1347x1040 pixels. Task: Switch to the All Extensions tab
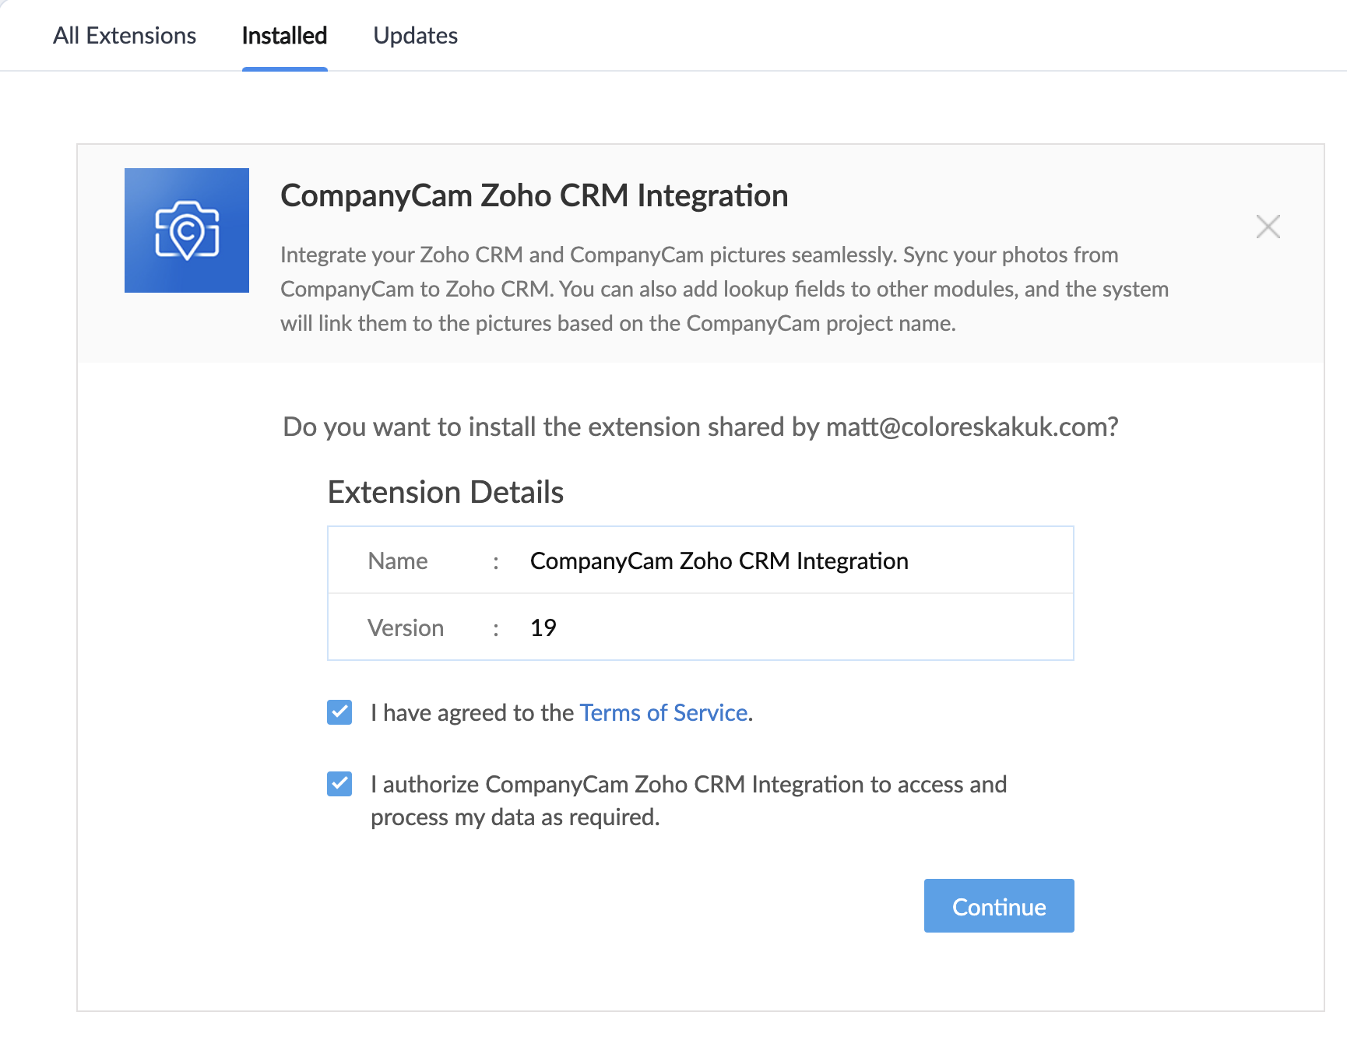click(x=125, y=36)
